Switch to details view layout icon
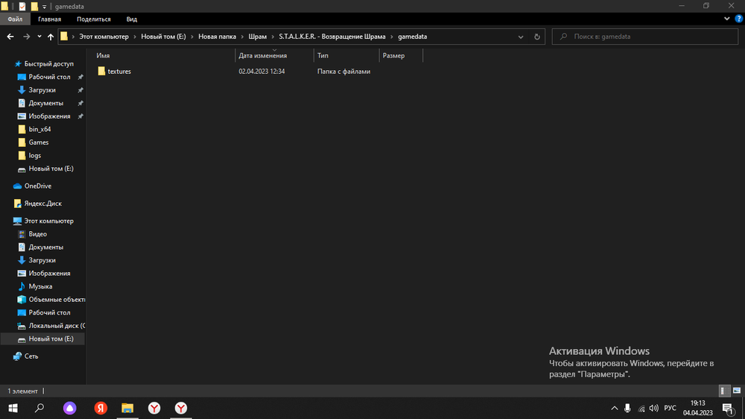The image size is (745, 419). (x=723, y=391)
